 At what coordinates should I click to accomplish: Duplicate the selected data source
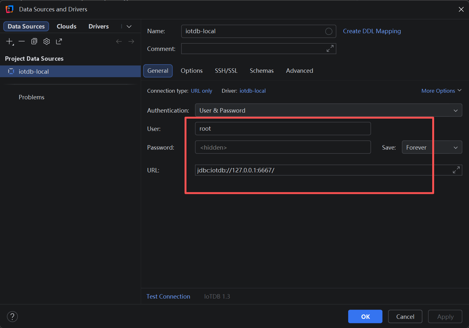[34, 41]
